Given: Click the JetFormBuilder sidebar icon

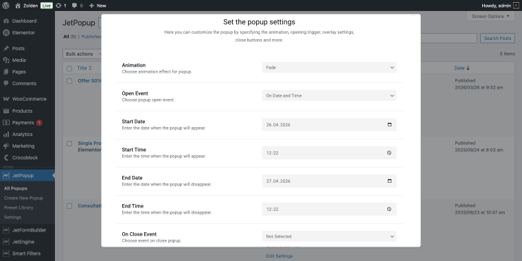Looking at the screenshot, I should (x=6, y=230).
